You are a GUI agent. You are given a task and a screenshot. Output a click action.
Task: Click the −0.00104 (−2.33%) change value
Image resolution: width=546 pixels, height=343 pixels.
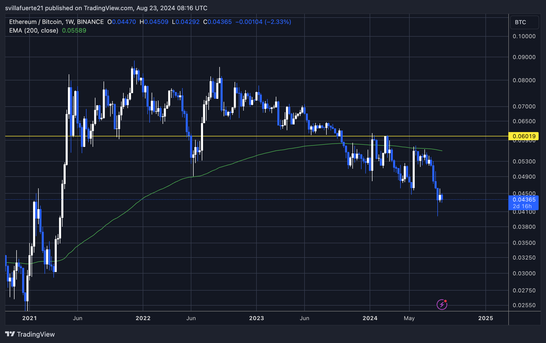click(263, 22)
